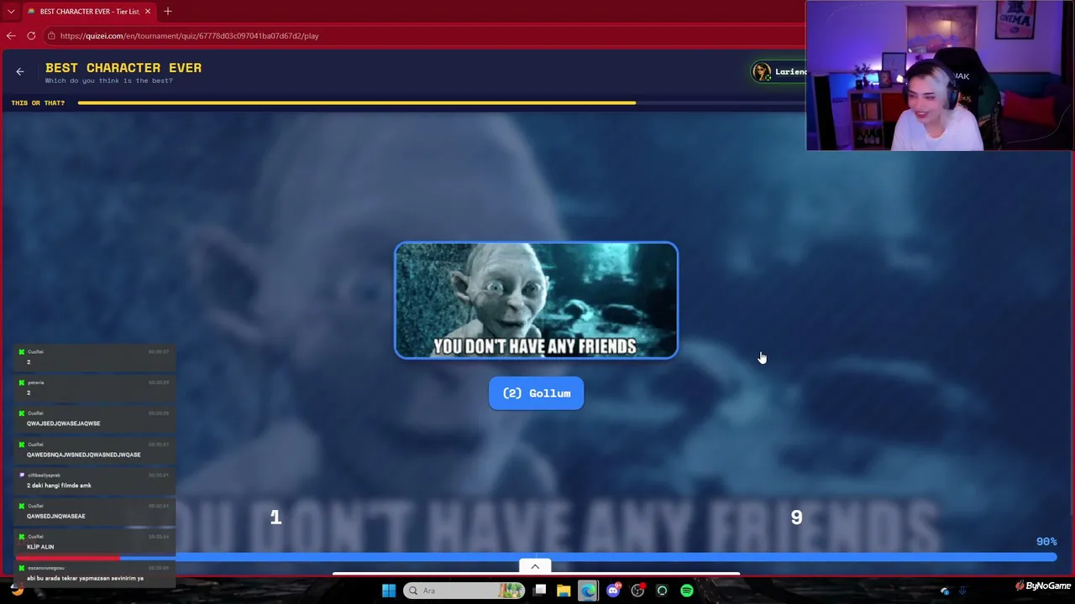Switch to Microsoft Edge in the taskbar
Screen dimensions: 1075x604
[588, 591]
